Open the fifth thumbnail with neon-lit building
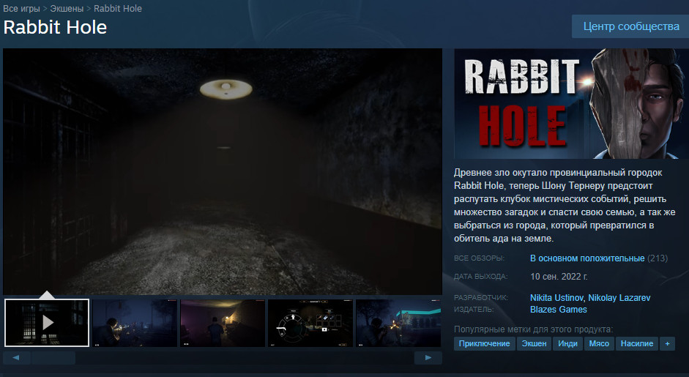This screenshot has height=377, width=689. point(398,323)
